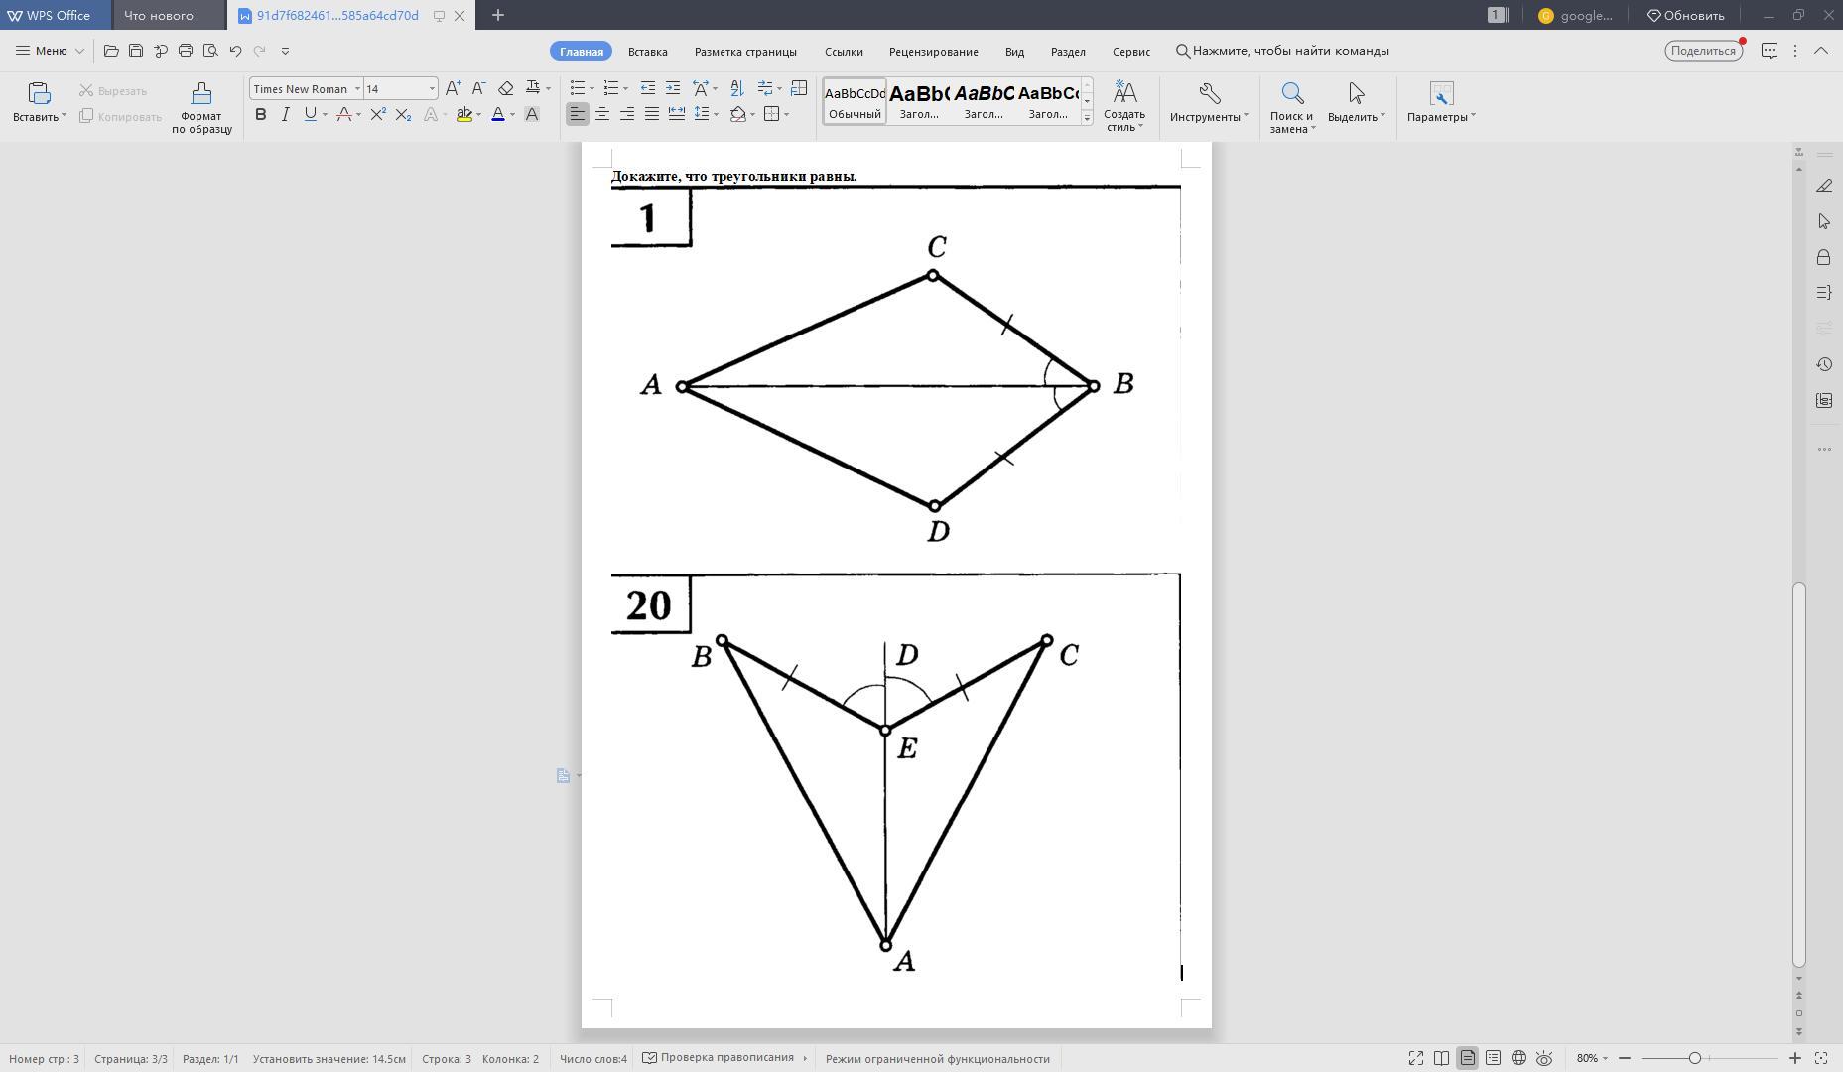Increase paragraph indent
This screenshot has width=1843, height=1072.
[x=673, y=88]
